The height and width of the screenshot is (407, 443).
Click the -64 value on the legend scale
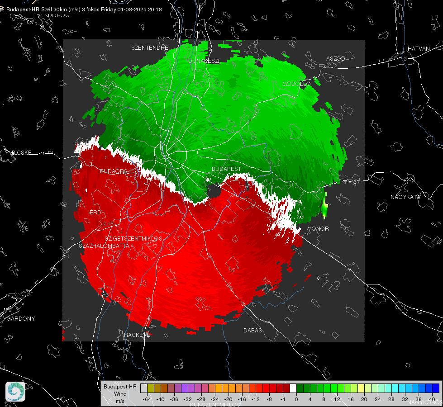pos(147,399)
